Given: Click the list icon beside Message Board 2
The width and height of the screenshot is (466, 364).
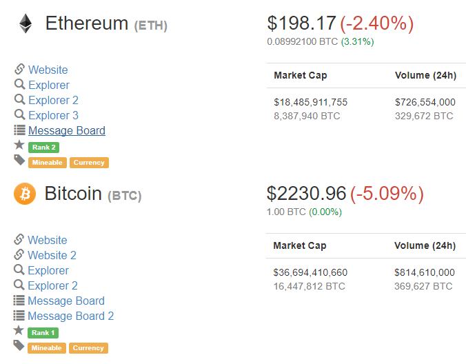Looking at the screenshot, I should click(19, 316).
